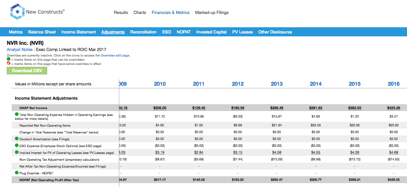Open GAAP Net Income value $382.93
The image size is (407, 187).
pyautogui.click(x=355, y=108)
